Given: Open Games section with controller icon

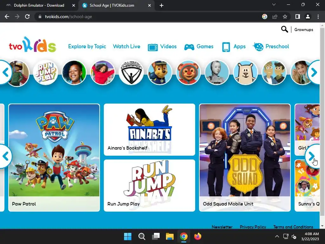Looking at the screenshot, I should click(x=199, y=47).
